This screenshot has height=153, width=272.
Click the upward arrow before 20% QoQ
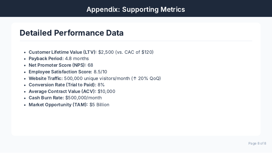click(x=135, y=78)
